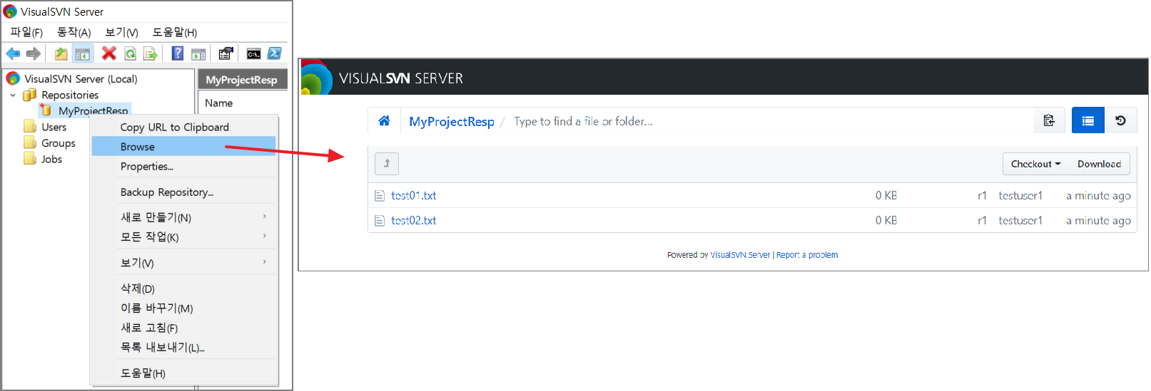Select the Users tree item

54,127
